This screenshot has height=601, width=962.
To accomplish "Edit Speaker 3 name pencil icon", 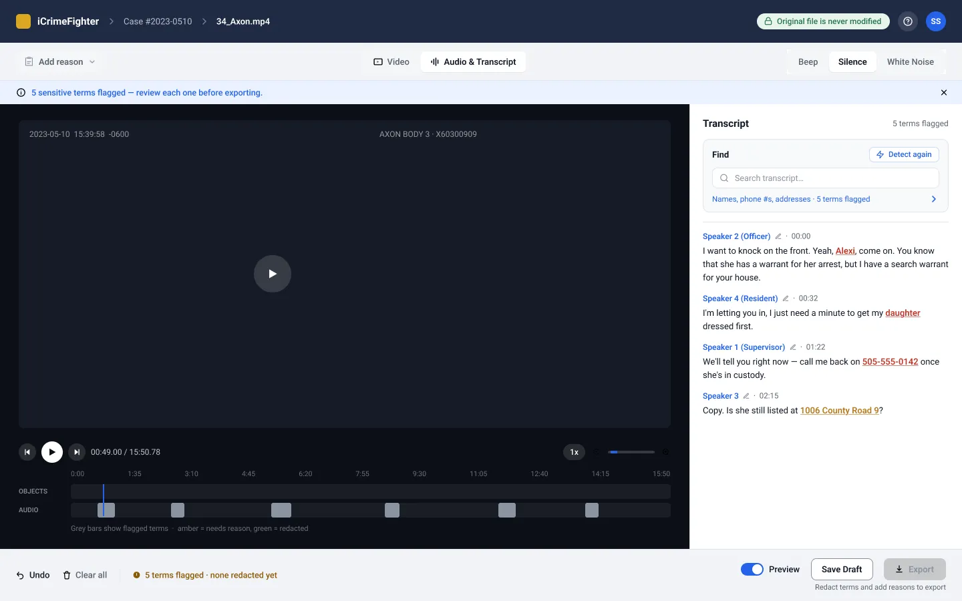I will tap(746, 396).
